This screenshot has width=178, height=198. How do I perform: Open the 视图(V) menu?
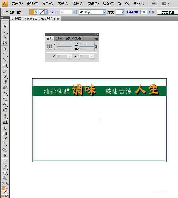tap(108, 3)
